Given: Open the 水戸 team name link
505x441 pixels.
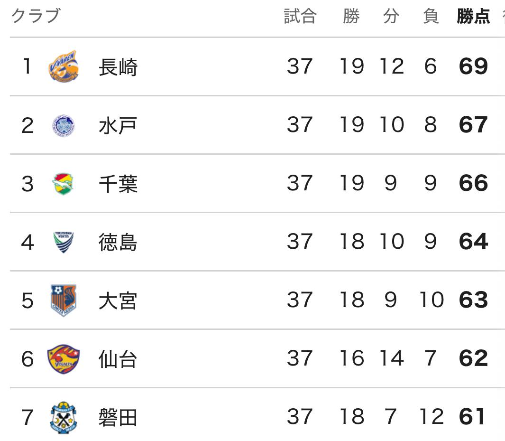Looking at the screenshot, I should click(x=118, y=125).
